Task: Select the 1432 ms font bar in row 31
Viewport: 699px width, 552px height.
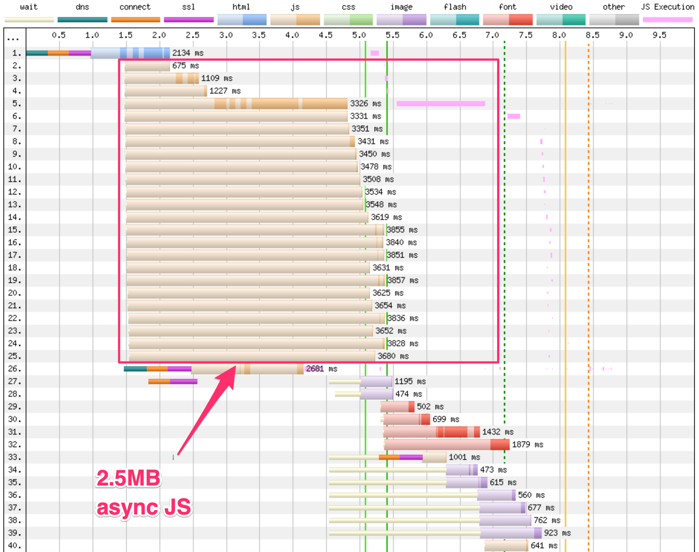Action: pyautogui.click(x=431, y=432)
